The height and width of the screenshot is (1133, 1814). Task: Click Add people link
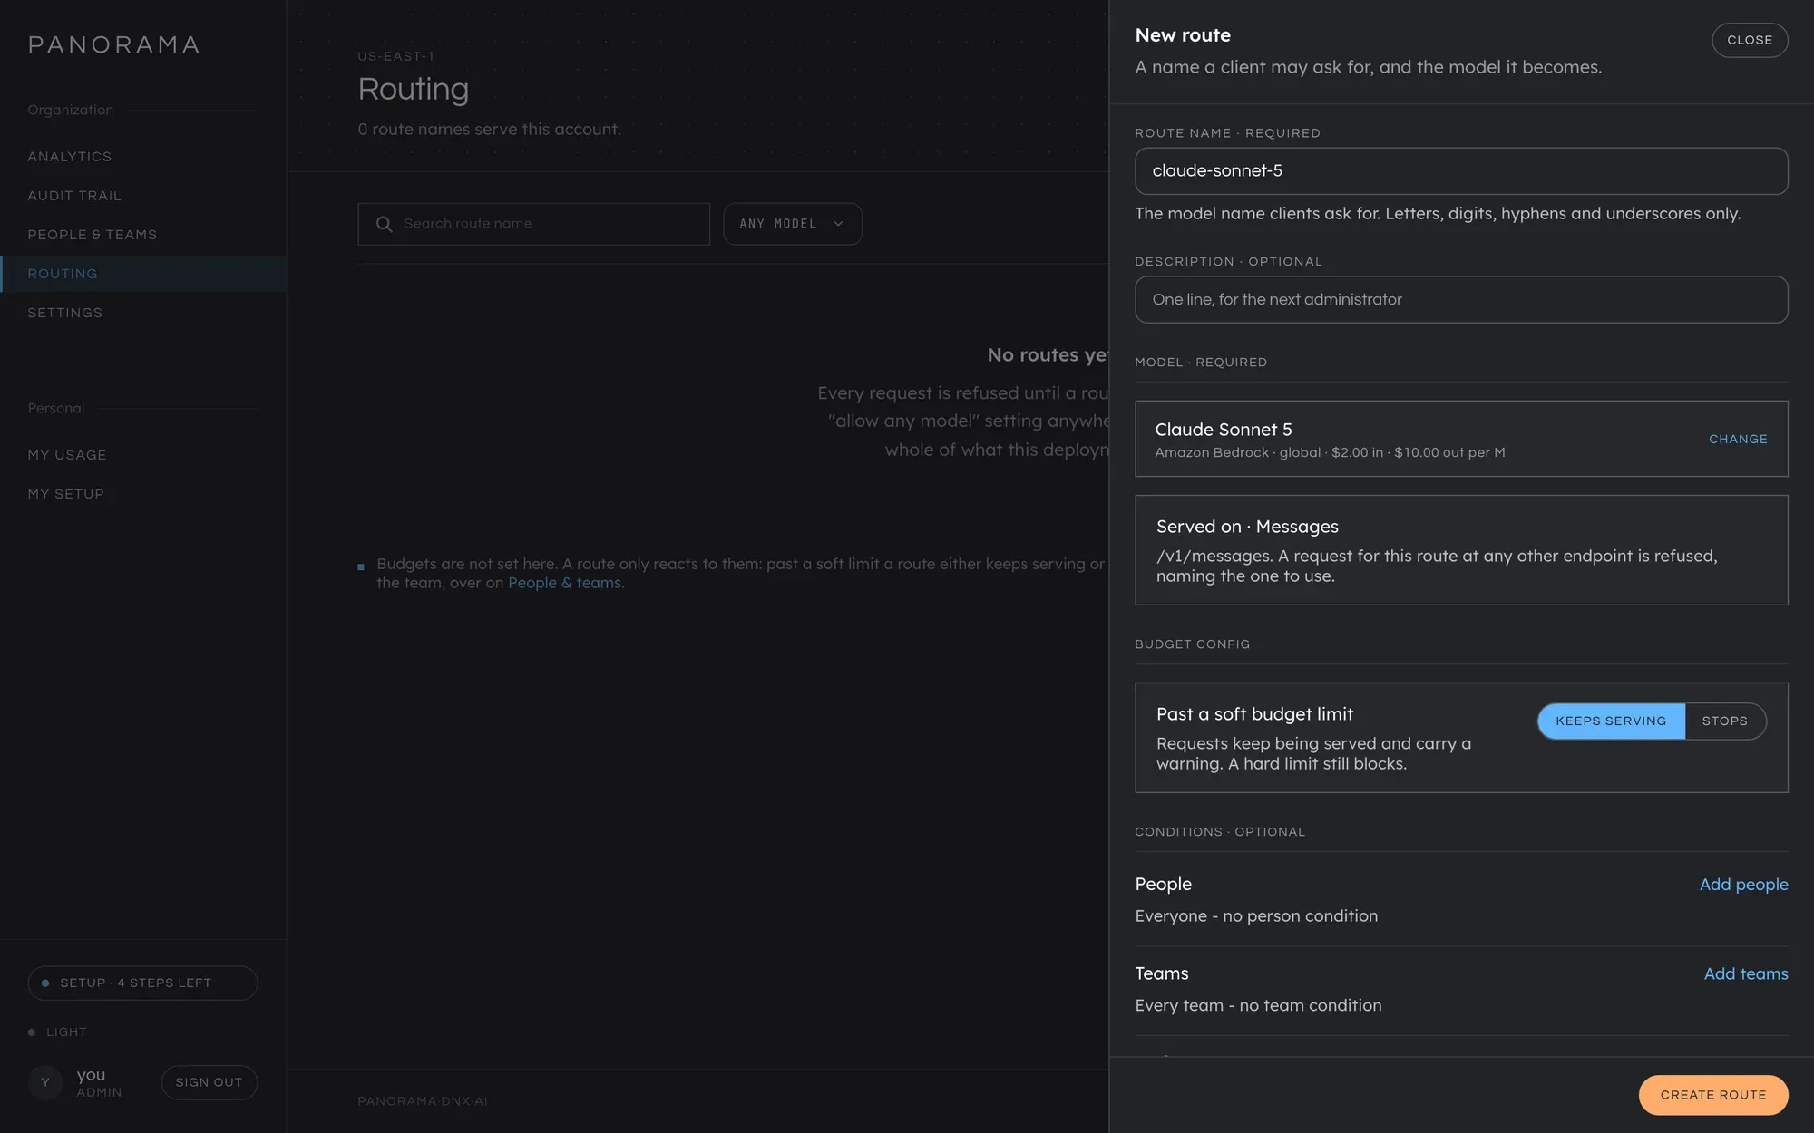(x=1743, y=884)
